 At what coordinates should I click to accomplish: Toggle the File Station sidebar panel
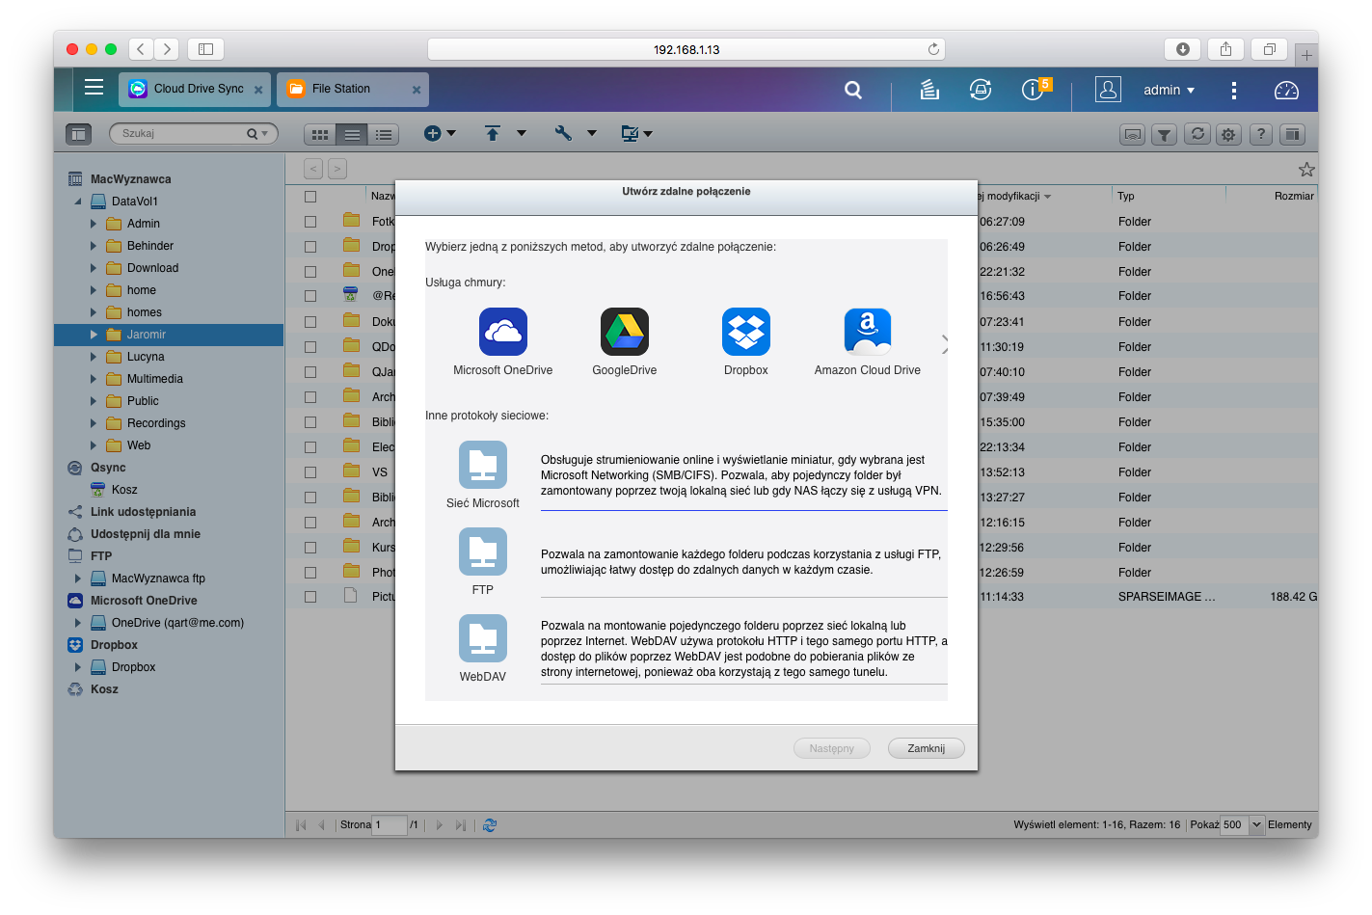pos(78,134)
